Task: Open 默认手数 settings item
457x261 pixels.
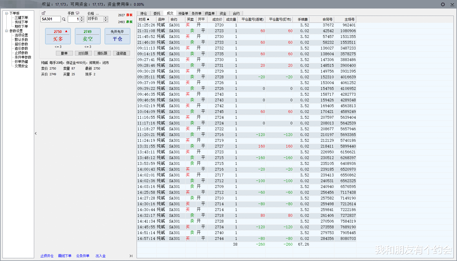Action: (21, 40)
